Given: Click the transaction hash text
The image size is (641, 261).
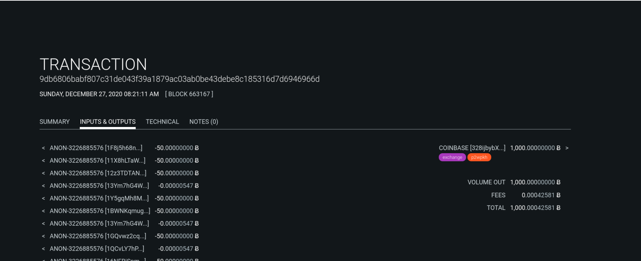Looking at the screenshot, I should click(x=179, y=79).
